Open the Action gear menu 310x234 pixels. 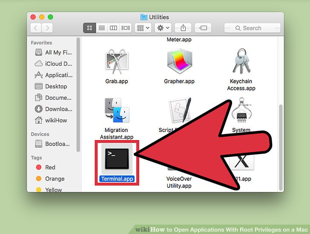pyautogui.click(x=163, y=28)
